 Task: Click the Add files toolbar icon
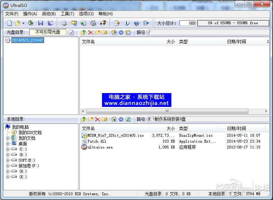click(117, 23)
